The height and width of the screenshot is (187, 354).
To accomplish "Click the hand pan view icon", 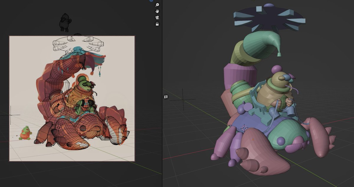I will [157, 11].
